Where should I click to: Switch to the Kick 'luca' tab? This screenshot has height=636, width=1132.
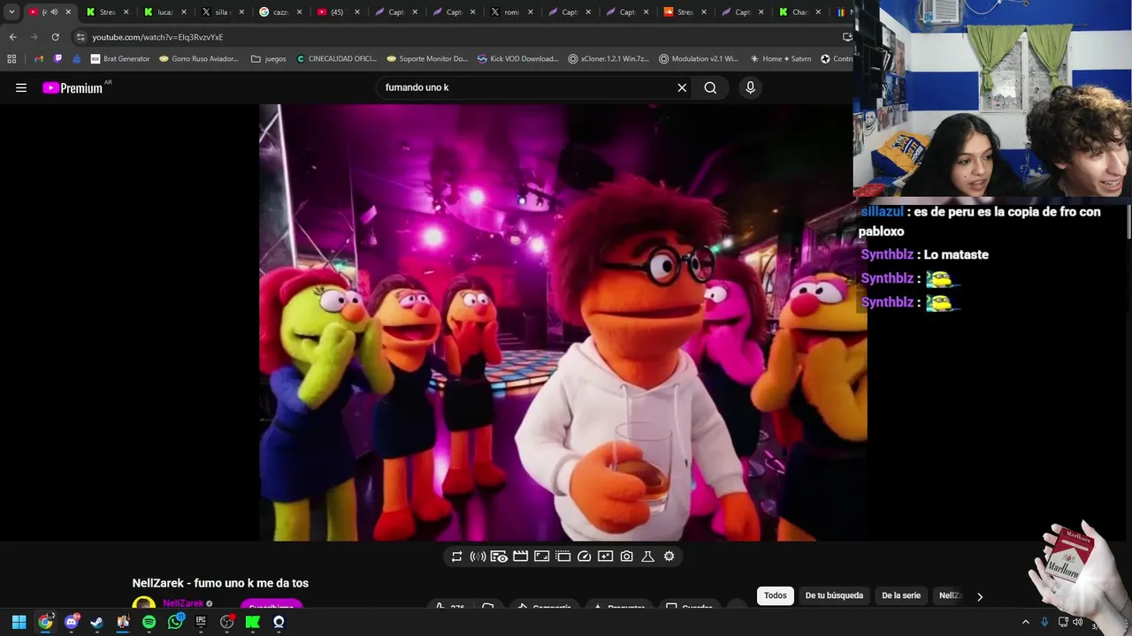pos(165,12)
